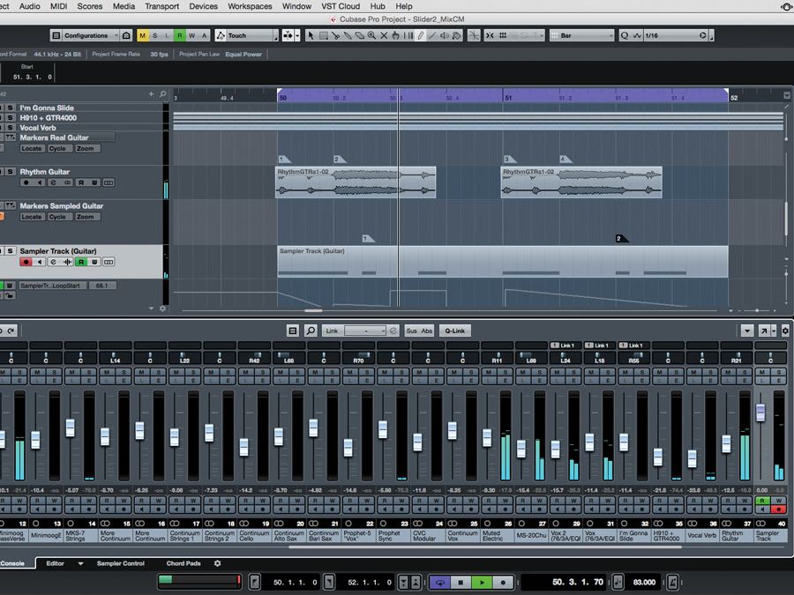Toggle the Sus link mode button
Screen dimensions: 794x595
412,331
